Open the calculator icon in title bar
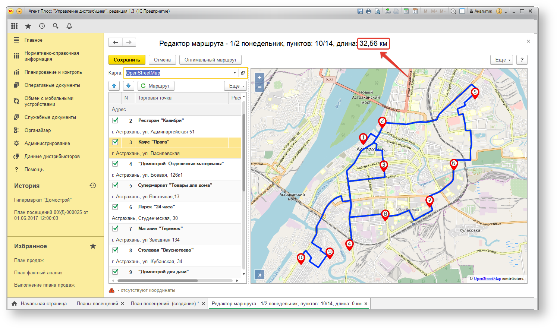 click(406, 11)
